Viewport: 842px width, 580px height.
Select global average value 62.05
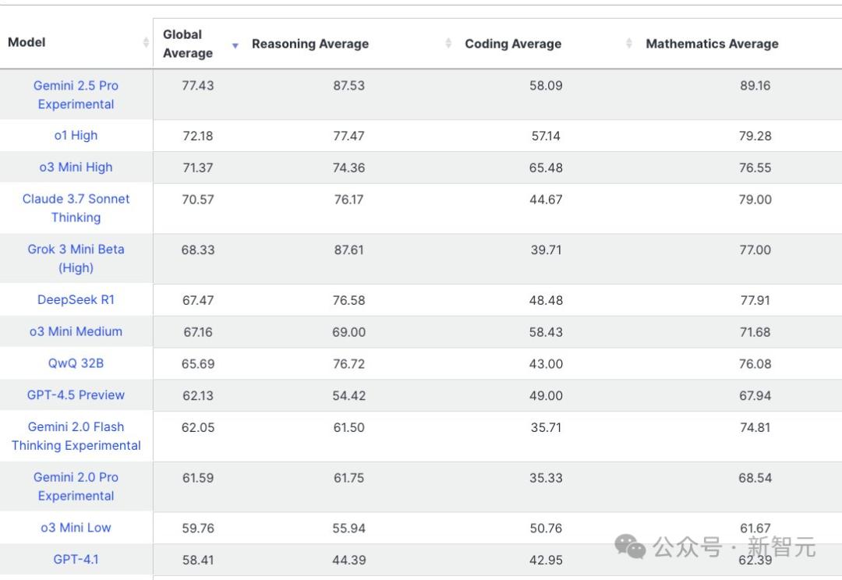pos(197,427)
